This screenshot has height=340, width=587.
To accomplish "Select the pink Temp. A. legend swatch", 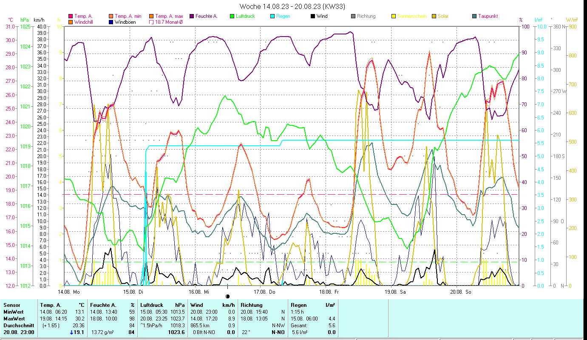I will point(71,17).
